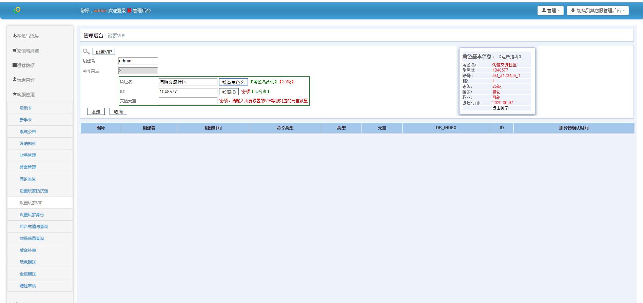Open the 管理 user dropdown
This screenshot has height=303, width=643.
550,11
